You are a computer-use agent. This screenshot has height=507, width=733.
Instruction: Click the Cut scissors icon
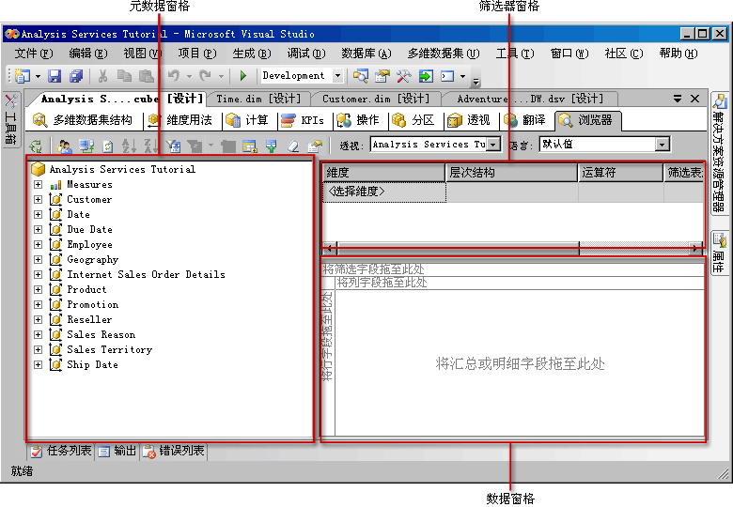click(x=102, y=76)
